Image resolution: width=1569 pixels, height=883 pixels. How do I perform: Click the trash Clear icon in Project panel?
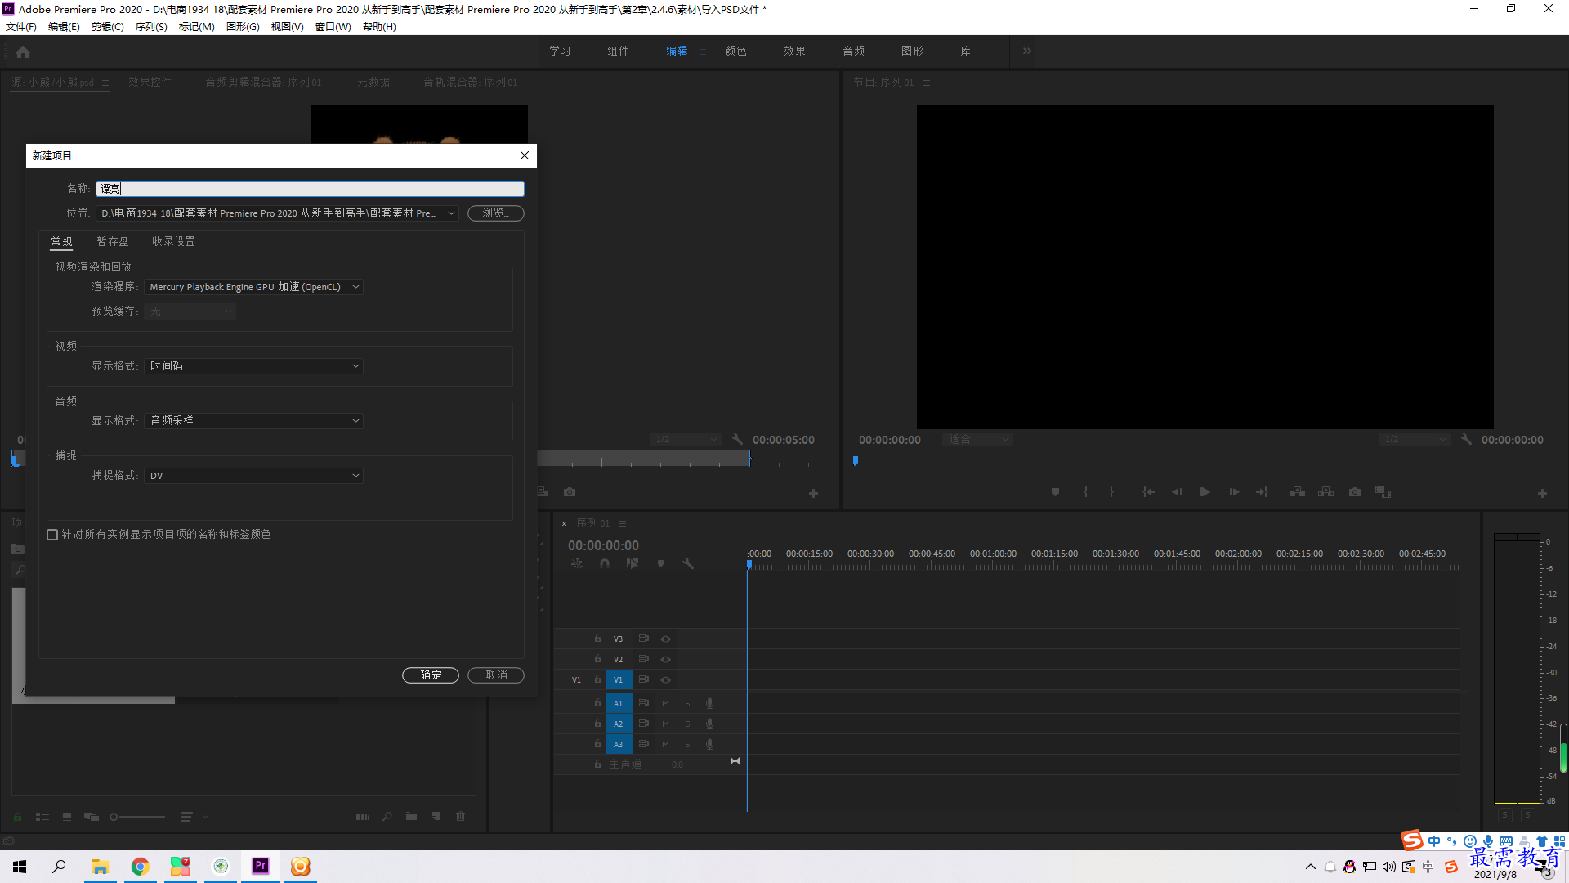click(460, 817)
